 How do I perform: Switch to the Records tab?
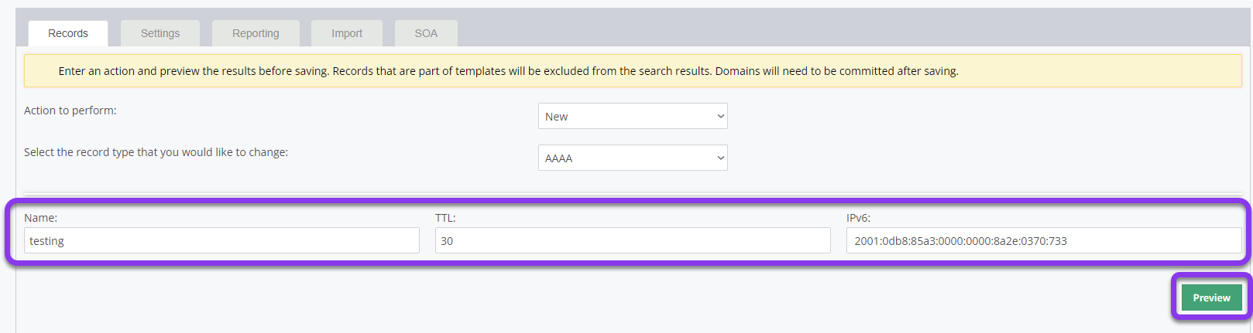68,33
